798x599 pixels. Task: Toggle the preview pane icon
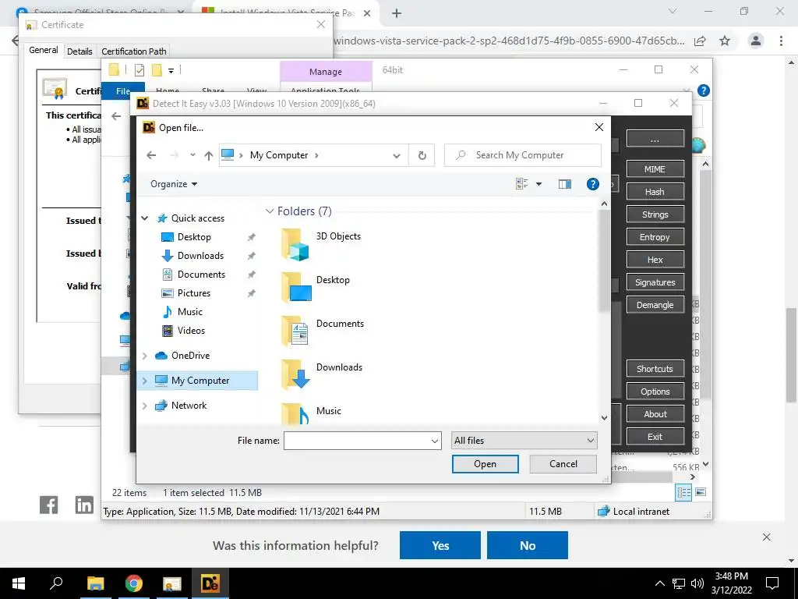(564, 184)
